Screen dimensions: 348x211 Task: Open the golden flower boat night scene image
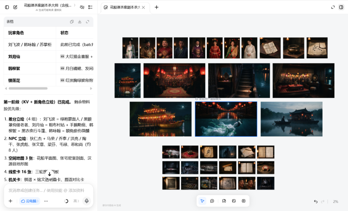160,119
